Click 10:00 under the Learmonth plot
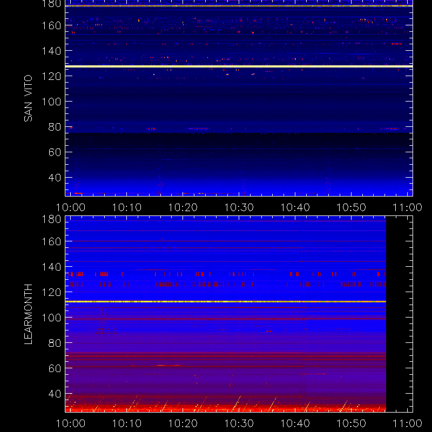 click(71, 423)
